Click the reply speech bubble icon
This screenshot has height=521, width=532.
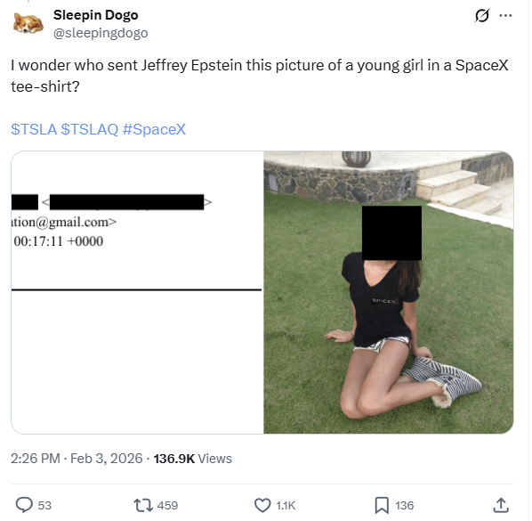coord(24,505)
